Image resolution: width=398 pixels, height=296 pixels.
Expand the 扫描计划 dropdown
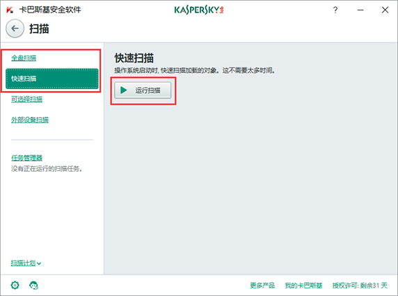pyautogui.click(x=26, y=263)
